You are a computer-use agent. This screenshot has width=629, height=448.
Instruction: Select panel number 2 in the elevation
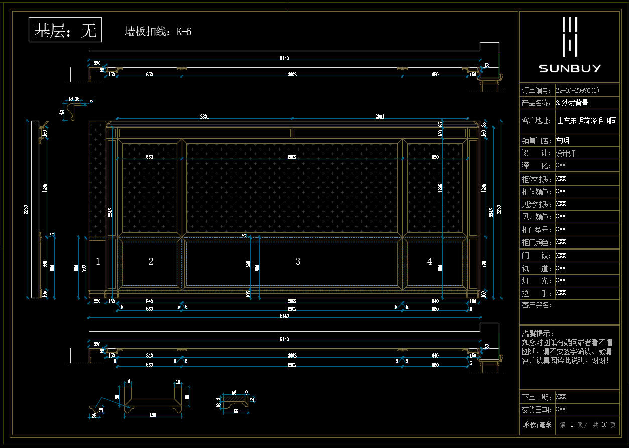coord(151,261)
